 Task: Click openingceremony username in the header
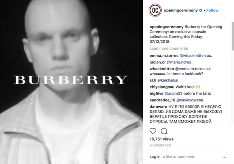click(x=181, y=10)
